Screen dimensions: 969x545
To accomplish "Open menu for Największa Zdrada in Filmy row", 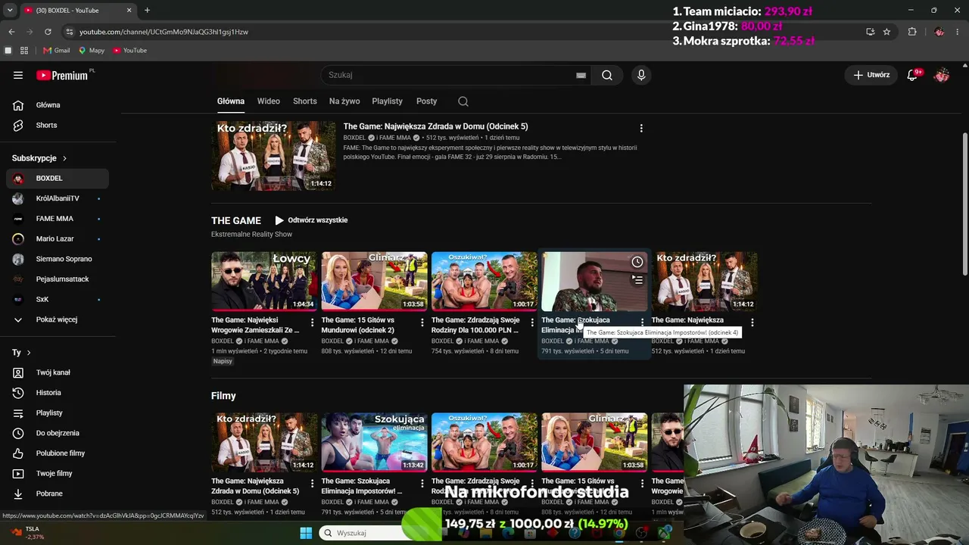I will (x=312, y=484).
